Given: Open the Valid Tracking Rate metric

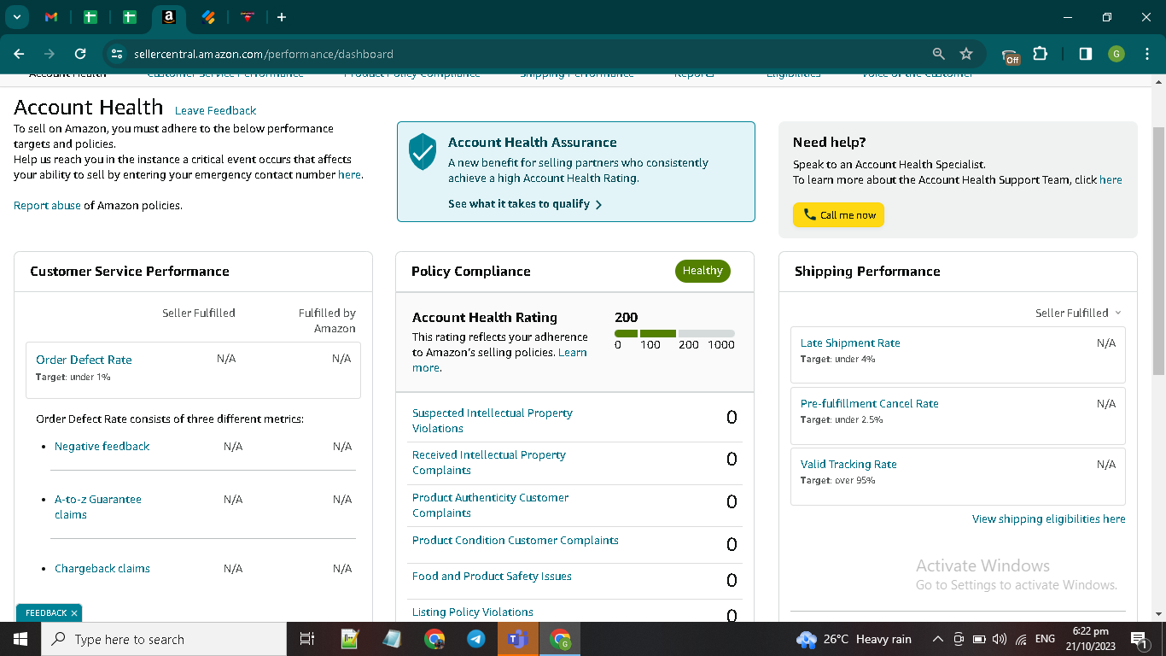Looking at the screenshot, I should point(848,464).
